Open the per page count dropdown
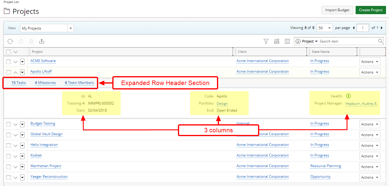The height and width of the screenshot is (186, 389). click(x=325, y=28)
